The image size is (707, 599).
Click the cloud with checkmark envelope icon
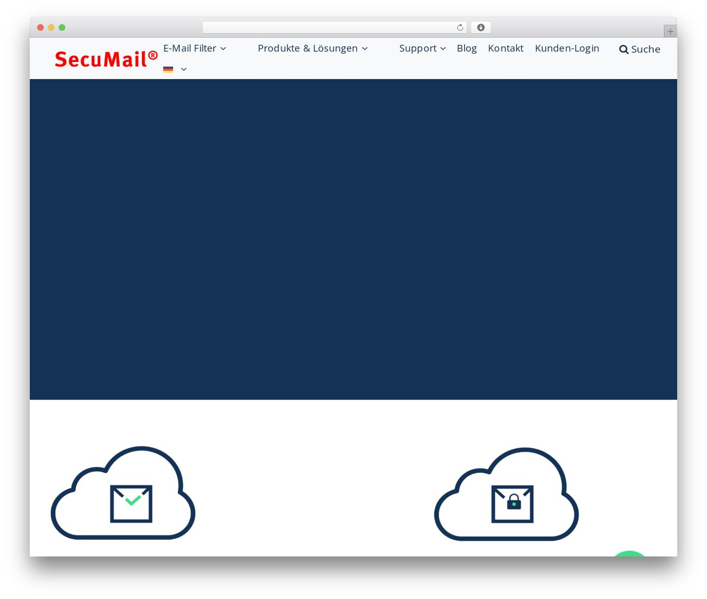click(123, 492)
